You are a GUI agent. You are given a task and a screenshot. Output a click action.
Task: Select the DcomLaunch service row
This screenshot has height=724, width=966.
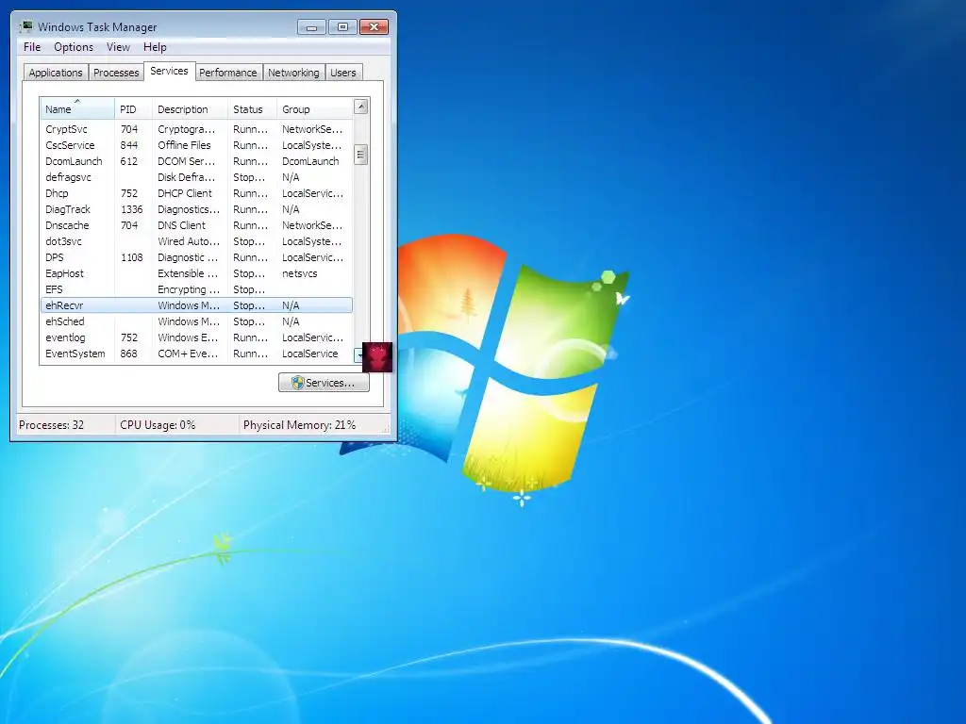196,161
